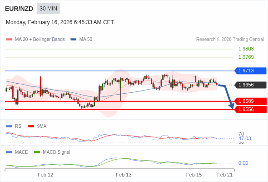Click the 1.9769 resistance level label
This screenshot has height=182, width=268.
pos(246,57)
